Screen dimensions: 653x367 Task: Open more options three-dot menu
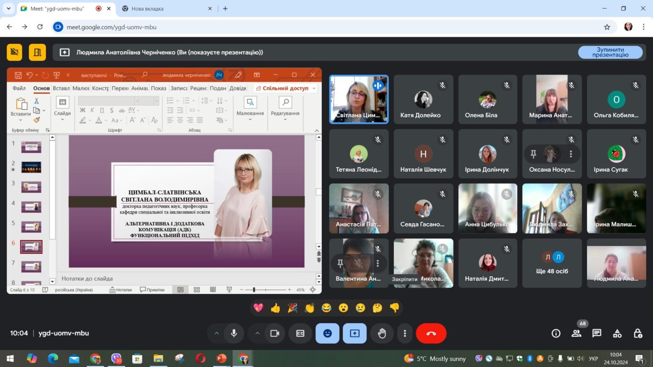[405, 334]
